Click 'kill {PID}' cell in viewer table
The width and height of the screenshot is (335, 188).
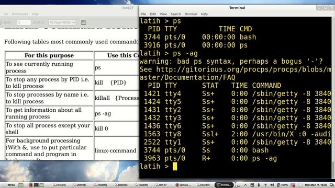point(116,83)
